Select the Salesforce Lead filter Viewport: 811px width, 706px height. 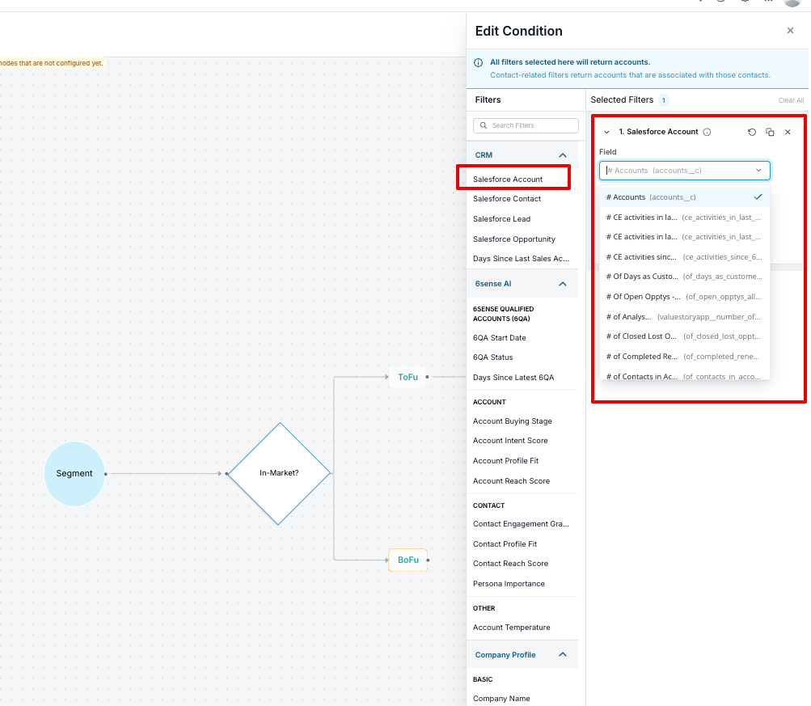[x=501, y=219]
